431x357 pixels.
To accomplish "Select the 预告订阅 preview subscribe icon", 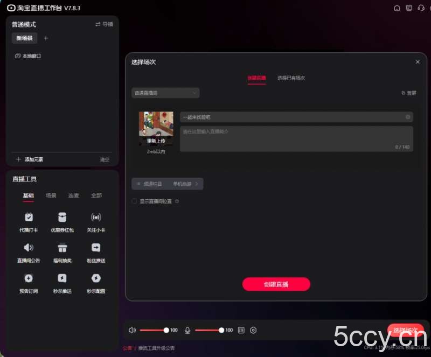I will point(29,278).
